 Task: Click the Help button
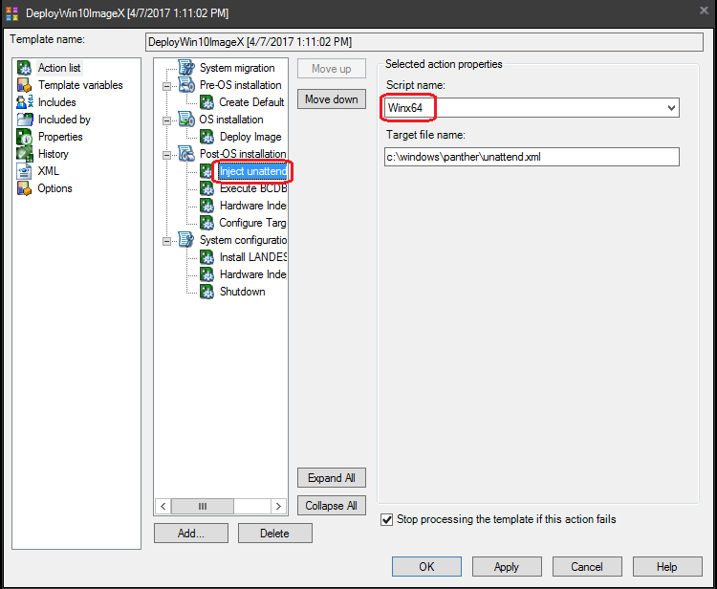point(667,567)
